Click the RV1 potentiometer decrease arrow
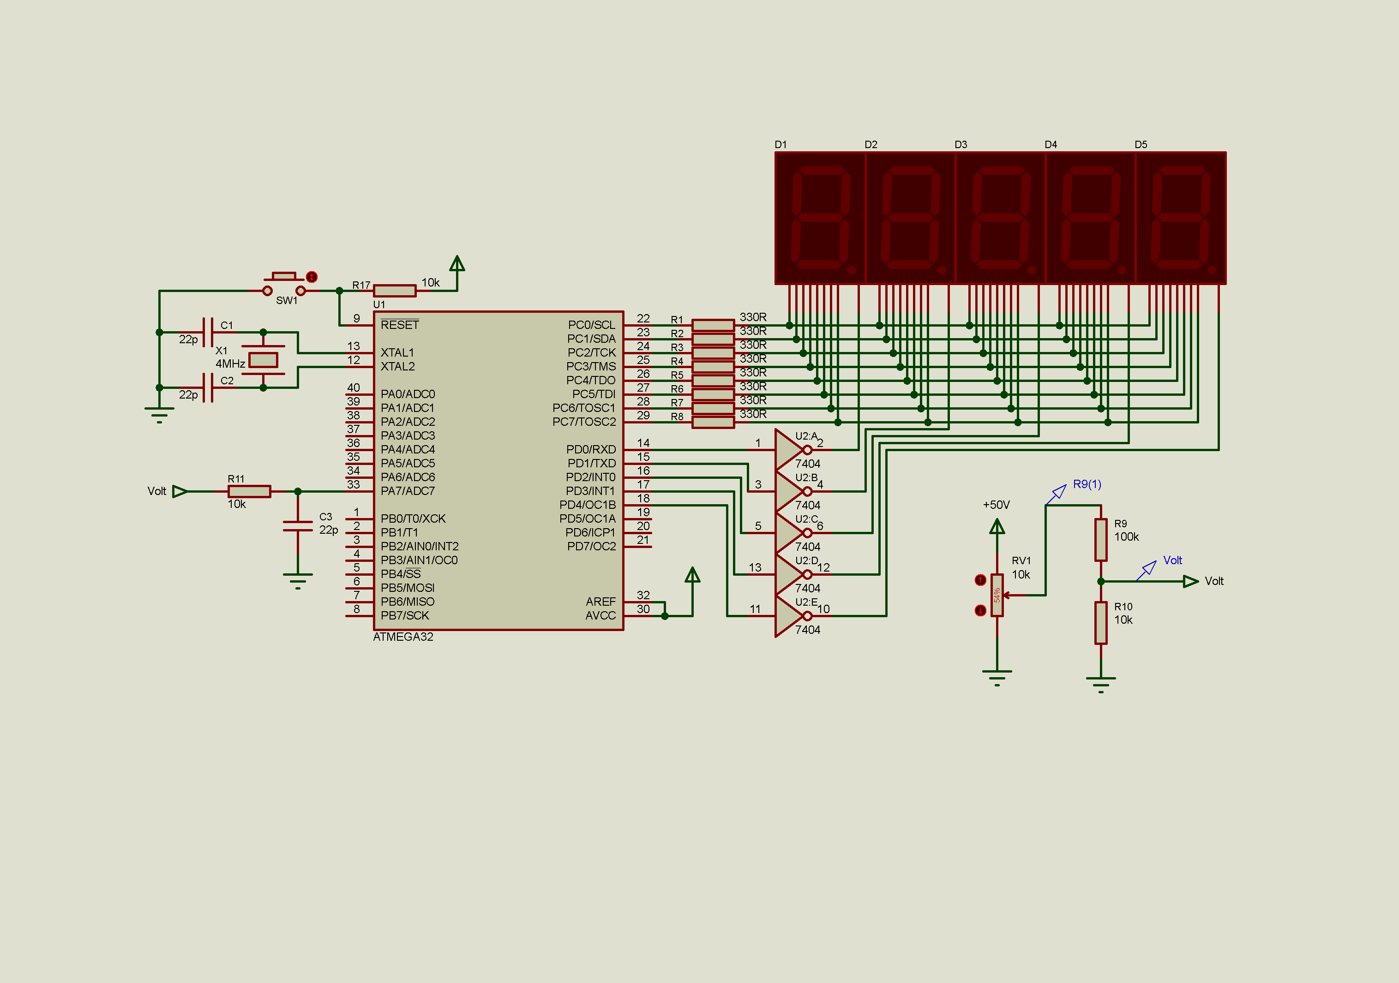Viewport: 1399px width, 983px height. point(980,610)
